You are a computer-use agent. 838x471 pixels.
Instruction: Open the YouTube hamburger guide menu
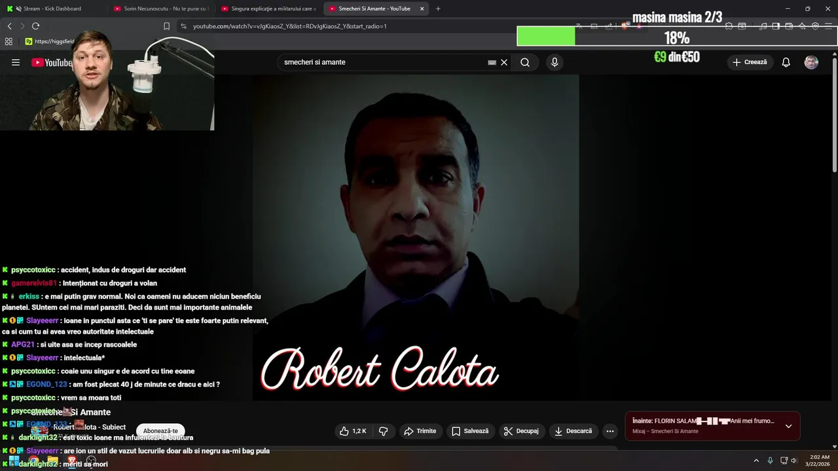click(16, 62)
